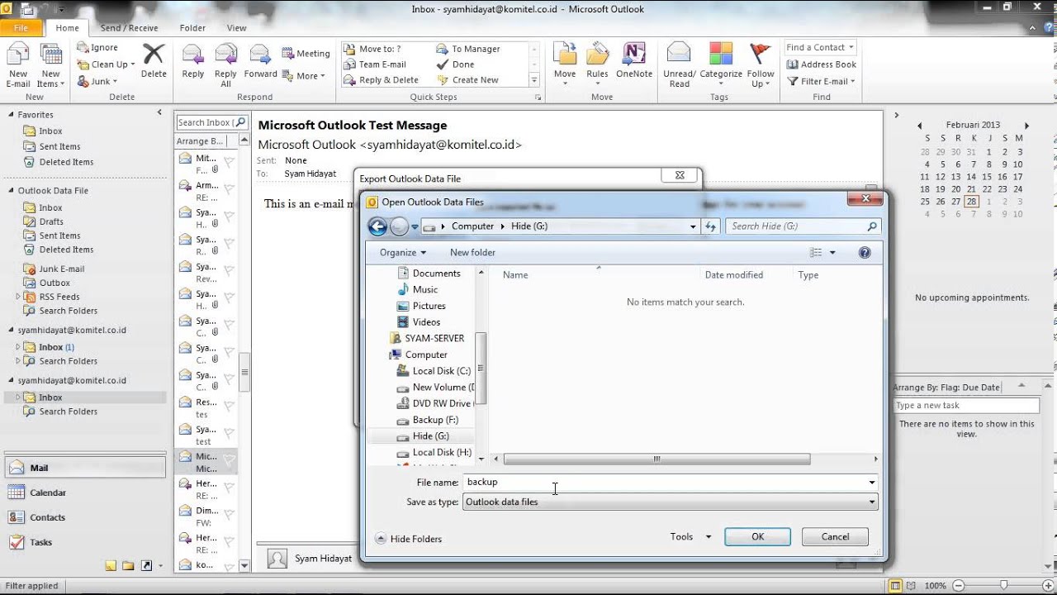Click the search magnifier in Search Inbox
Viewport: 1057px width, 595px height.
pyautogui.click(x=240, y=122)
